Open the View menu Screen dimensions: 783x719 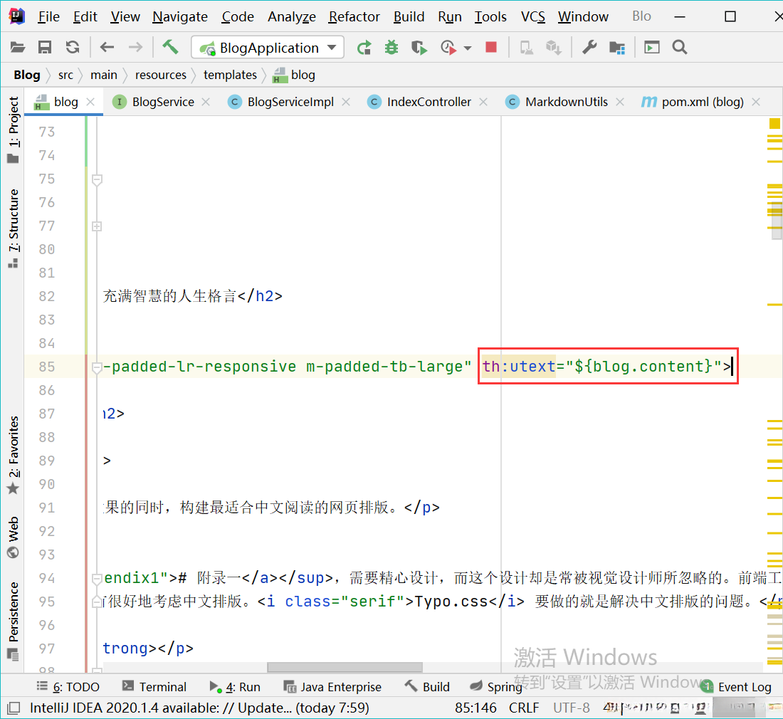(125, 16)
